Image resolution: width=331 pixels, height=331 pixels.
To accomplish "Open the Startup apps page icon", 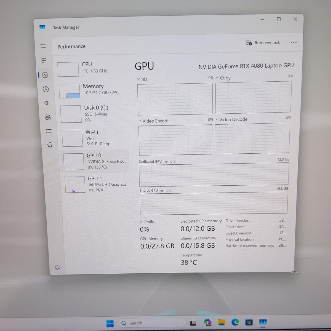I will coord(47,103).
